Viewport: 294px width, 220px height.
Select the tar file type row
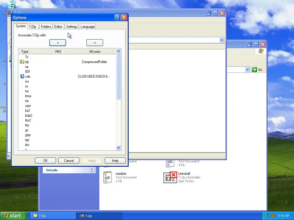click(67, 101)
